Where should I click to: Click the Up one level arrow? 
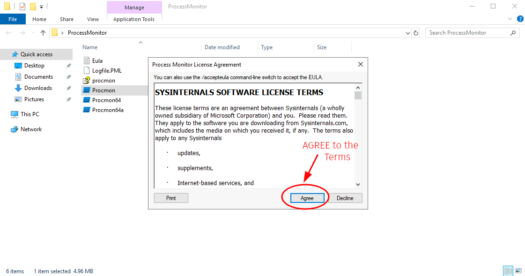(43, 33)
